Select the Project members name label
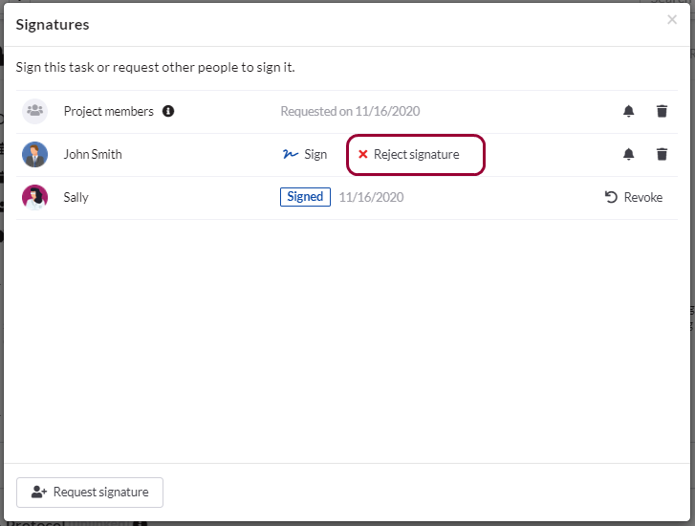The width and height of the screenshot is (695, 526). (x=108, y=111)
